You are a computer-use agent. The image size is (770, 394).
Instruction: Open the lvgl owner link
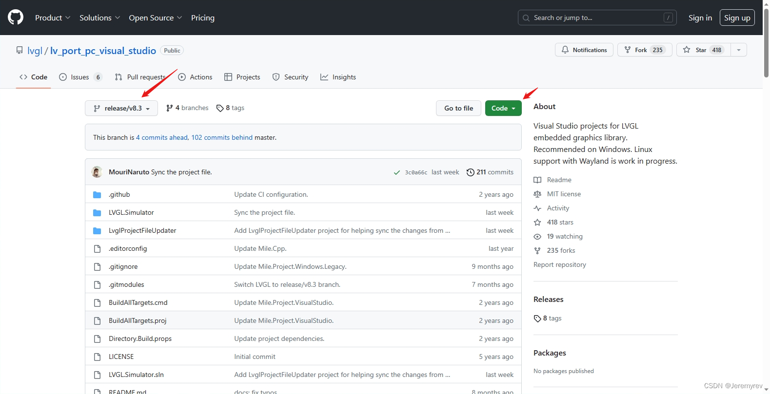tap(35, 51)
